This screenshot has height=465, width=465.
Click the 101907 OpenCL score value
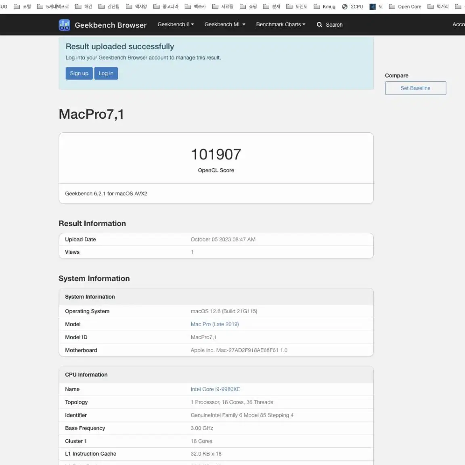click(216, 155)
